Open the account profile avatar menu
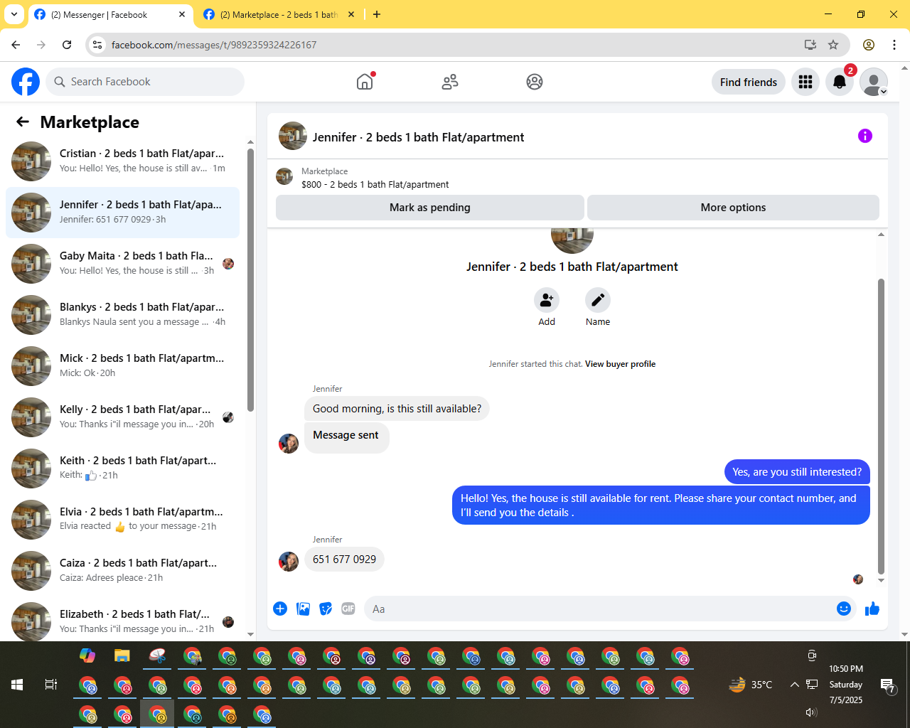This screenshot has height=728, width=910. tap(874, 82)
